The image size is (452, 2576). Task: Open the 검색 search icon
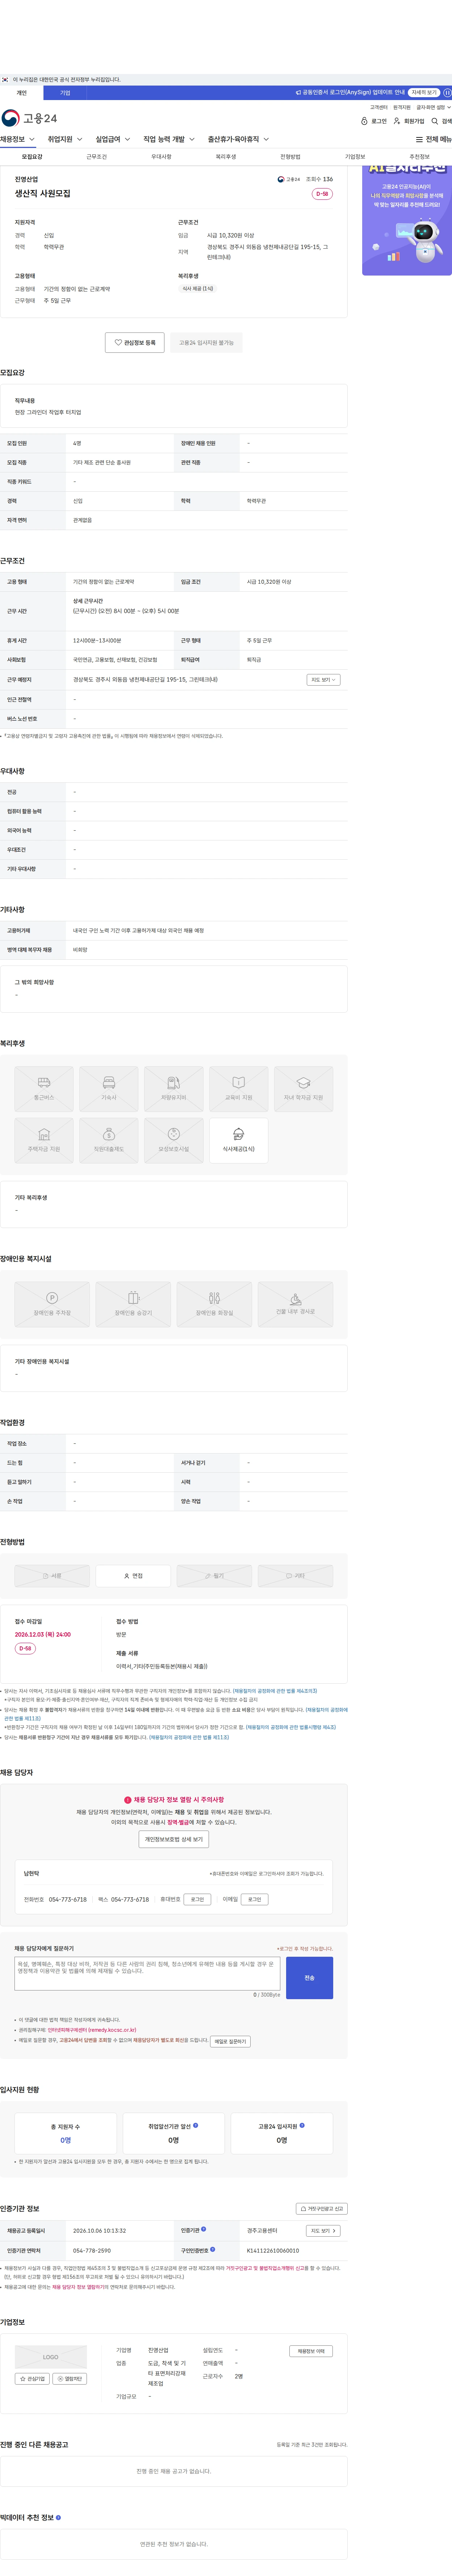441,121
